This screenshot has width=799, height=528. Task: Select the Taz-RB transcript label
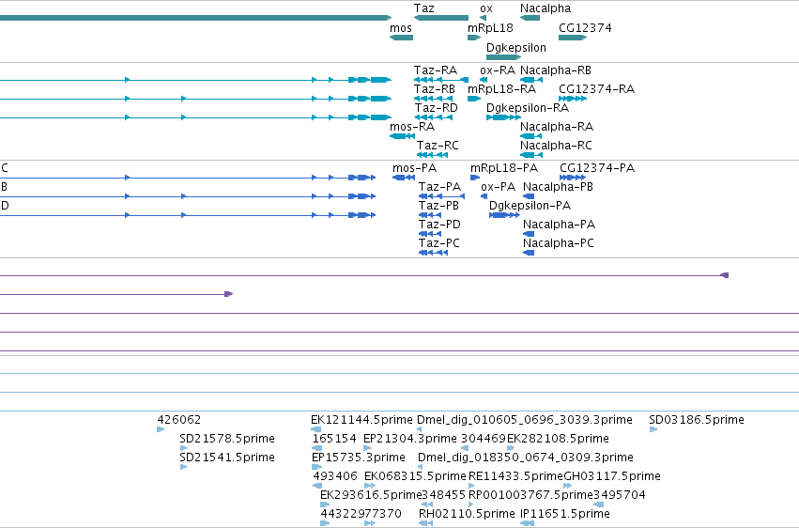[x=435, y=89]
